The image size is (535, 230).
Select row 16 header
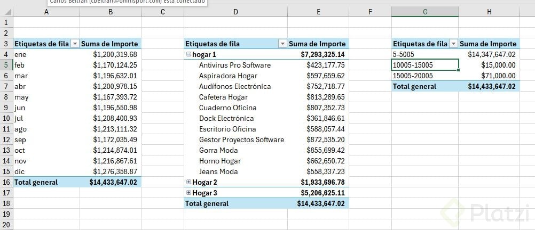[6, 183]
